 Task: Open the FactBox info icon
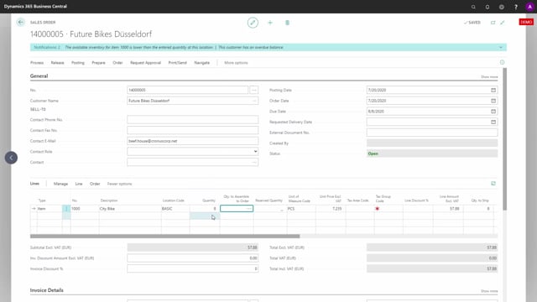tap(502, 62)
